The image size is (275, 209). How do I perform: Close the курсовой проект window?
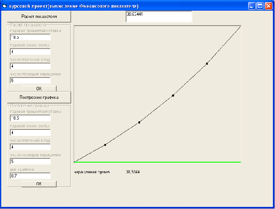coord(268,6)
